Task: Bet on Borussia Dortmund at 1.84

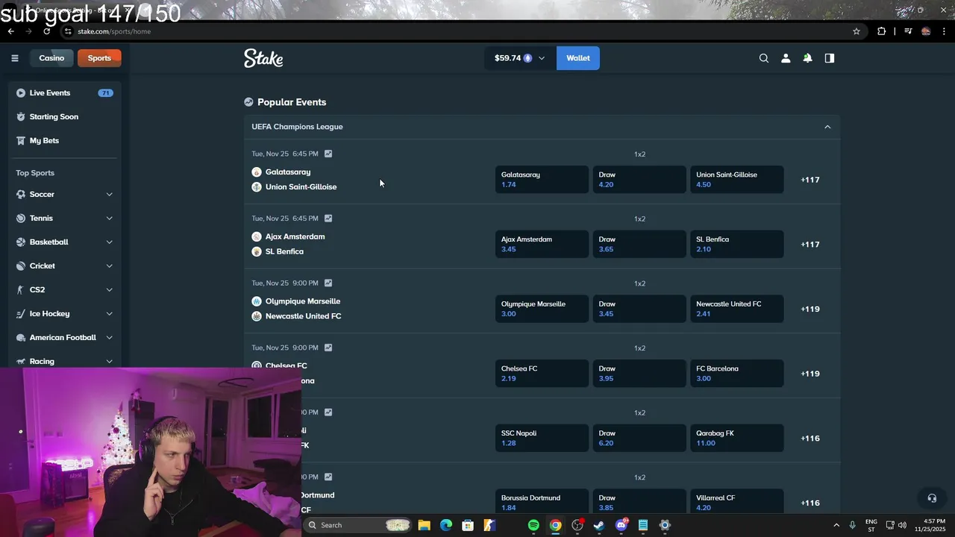Action: tap(542, 502)
